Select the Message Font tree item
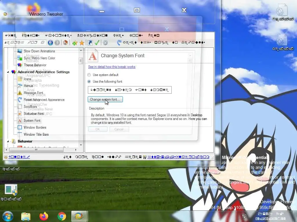The height and width of the screenshot is (222, 297). pyautogui.click(x=33, y=93)
